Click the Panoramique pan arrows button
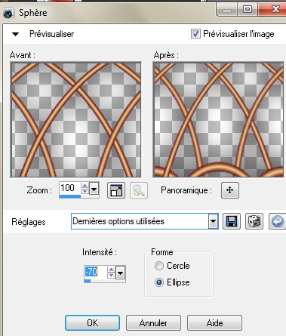This screenshot has width=286, height=336. pyautogui.click(x=230, y=190)
